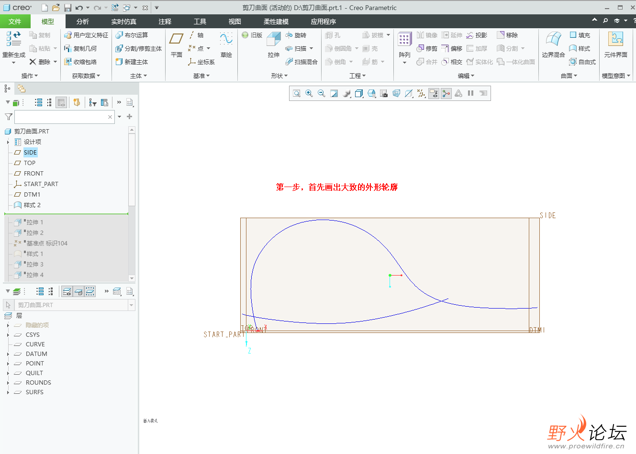Click the 偏移 (Offset) button
The width and height of the screenshot is (636, 454).
tap(452, 49)
